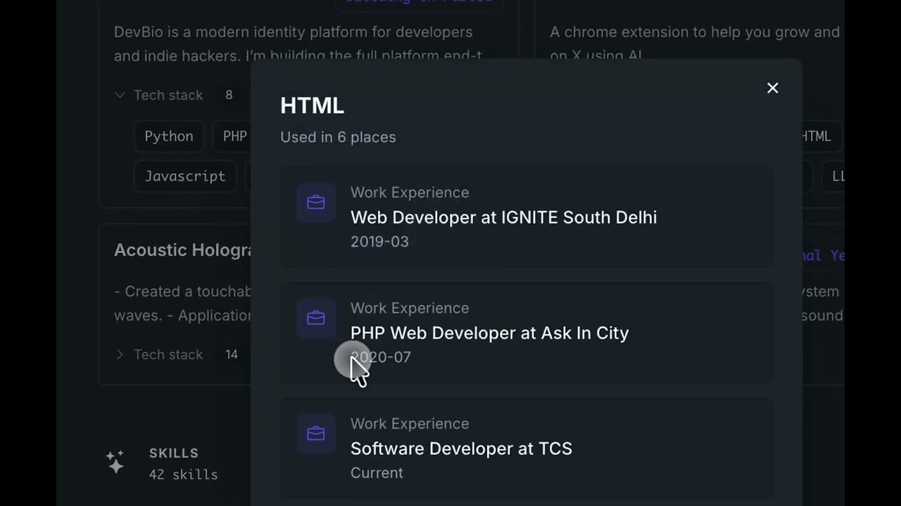Click briefcase icon for the TCS entry
This screenshot has width=901, height=506.
316,434
